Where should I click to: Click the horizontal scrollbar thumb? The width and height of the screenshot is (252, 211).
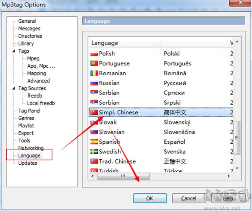click(x=123, y=176)
